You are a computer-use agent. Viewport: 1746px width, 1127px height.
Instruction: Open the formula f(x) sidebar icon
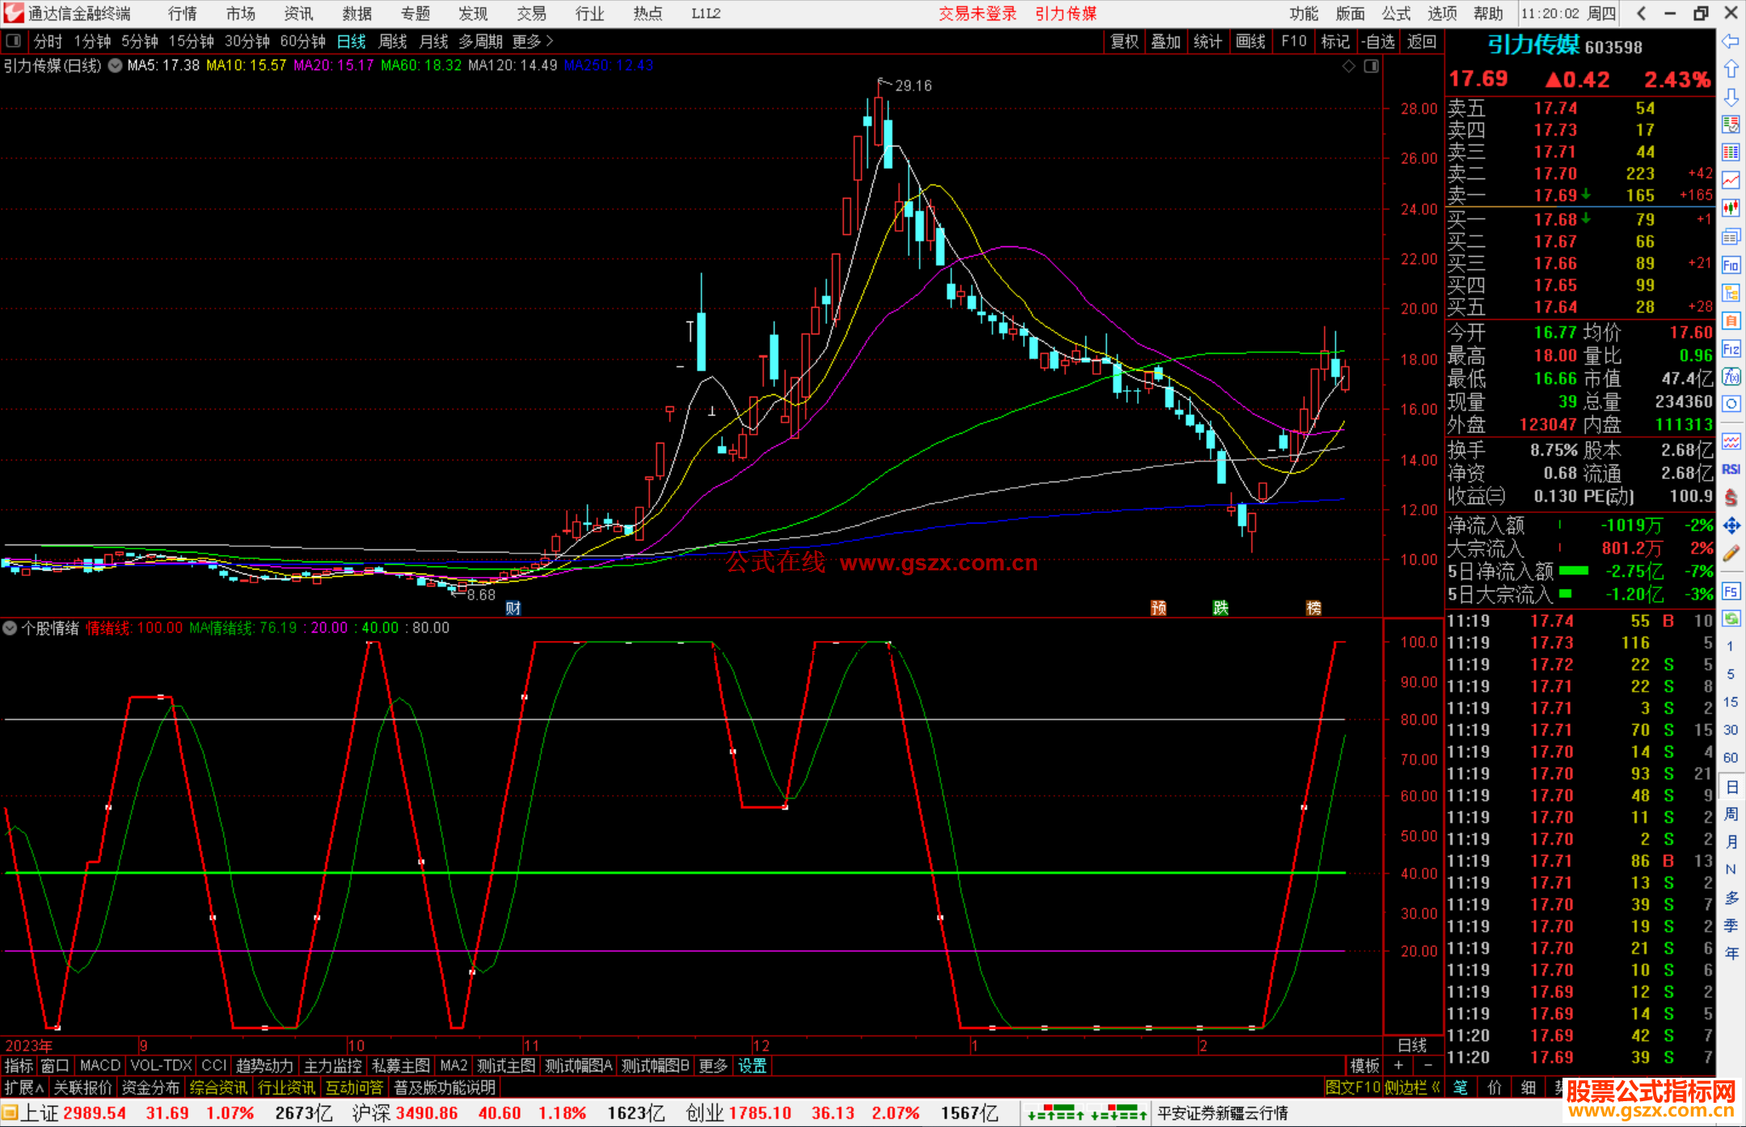[x=1731, y=376]
